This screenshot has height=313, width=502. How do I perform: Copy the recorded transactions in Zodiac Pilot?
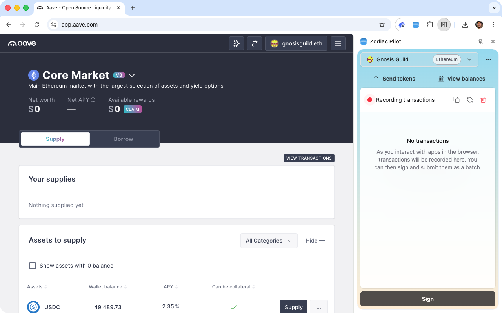pyautogui.click(x=457, y=100)
